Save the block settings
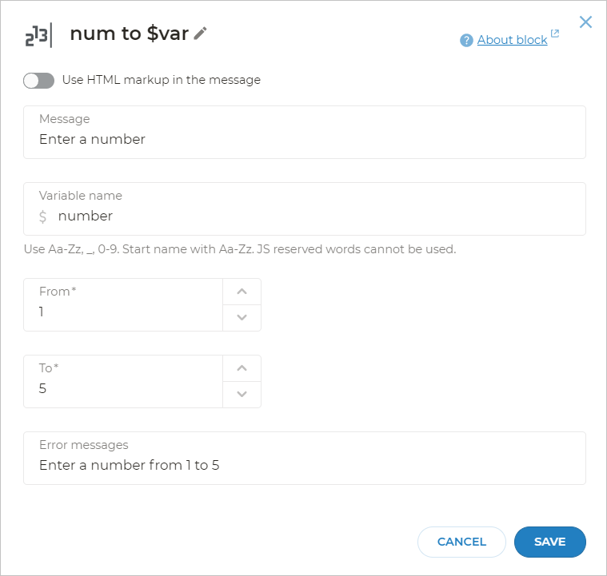 549,542
